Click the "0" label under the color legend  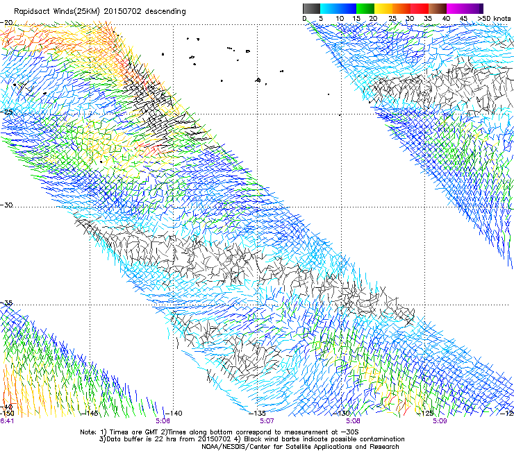tap(304, 19)
